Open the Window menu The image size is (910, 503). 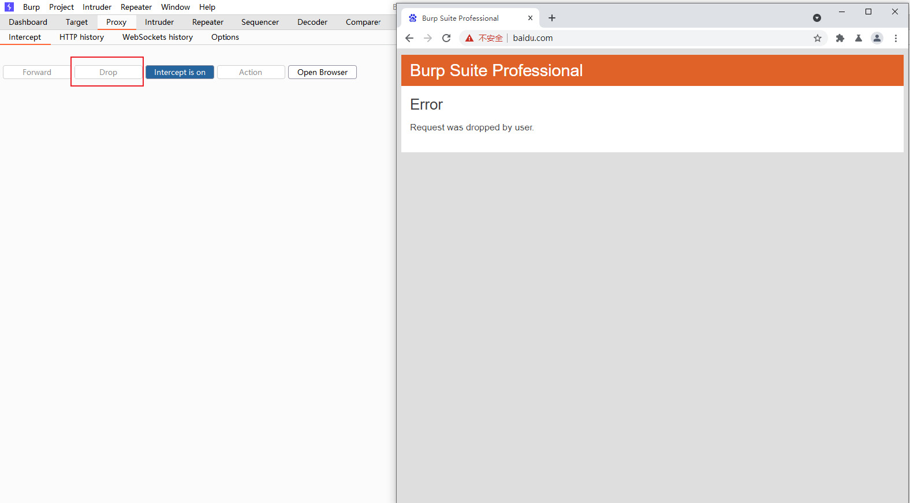(x=176, y=7)
